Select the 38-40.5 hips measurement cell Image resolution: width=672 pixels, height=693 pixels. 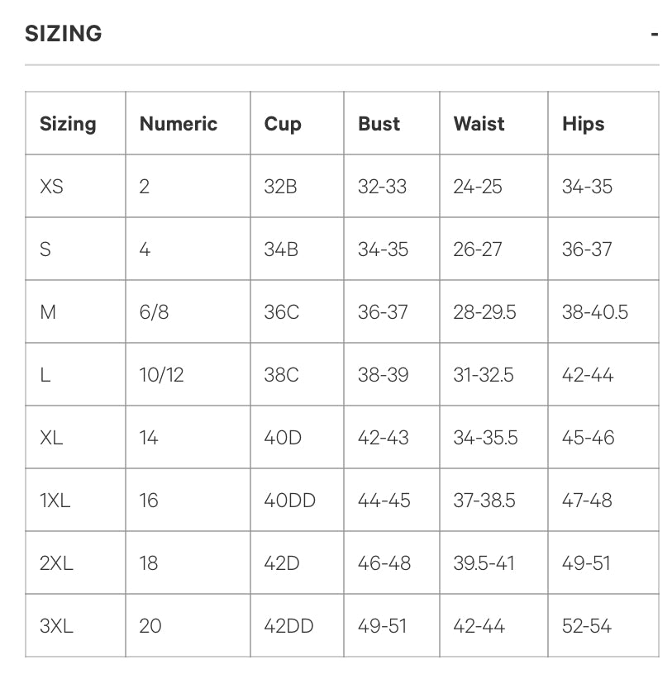click(594, 312)
